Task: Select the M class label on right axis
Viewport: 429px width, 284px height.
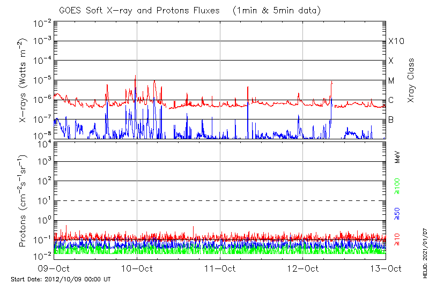Action: (x=391, y=81)
